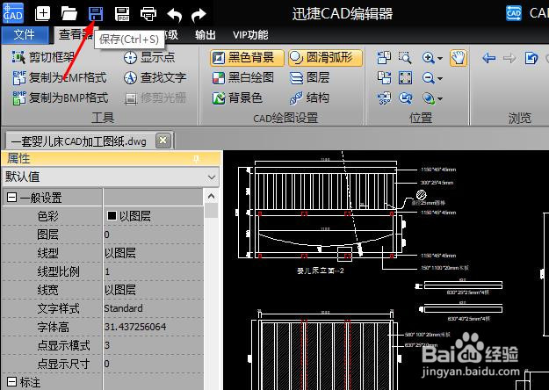
Task: Click the globe zoom magnifier icon
Action: pos(428,98)
